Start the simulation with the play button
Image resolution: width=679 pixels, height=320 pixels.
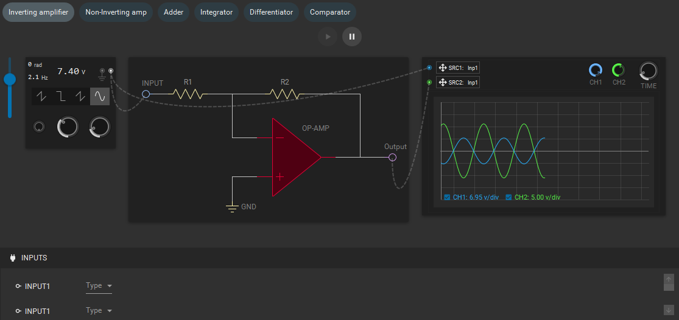(x=328, y=37)
